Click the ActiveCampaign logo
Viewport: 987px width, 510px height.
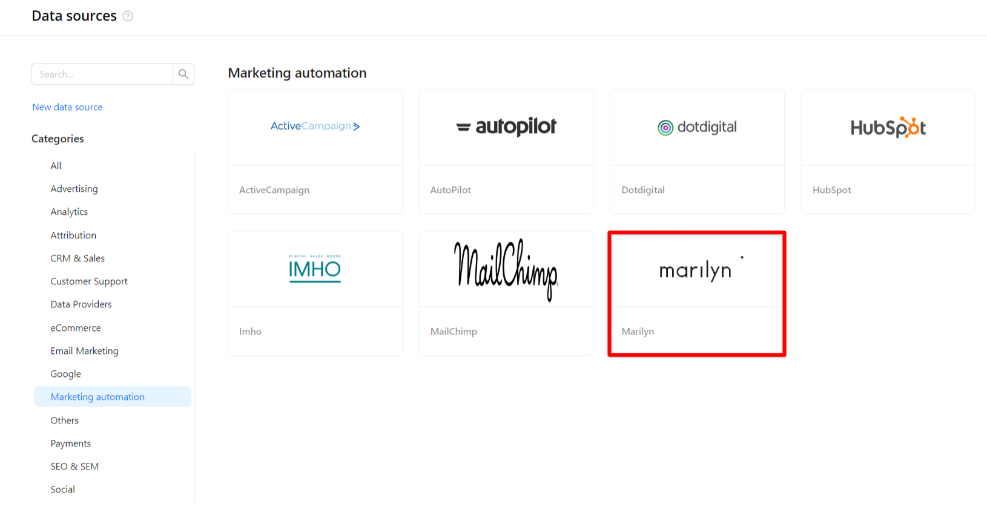click(315, 126)
